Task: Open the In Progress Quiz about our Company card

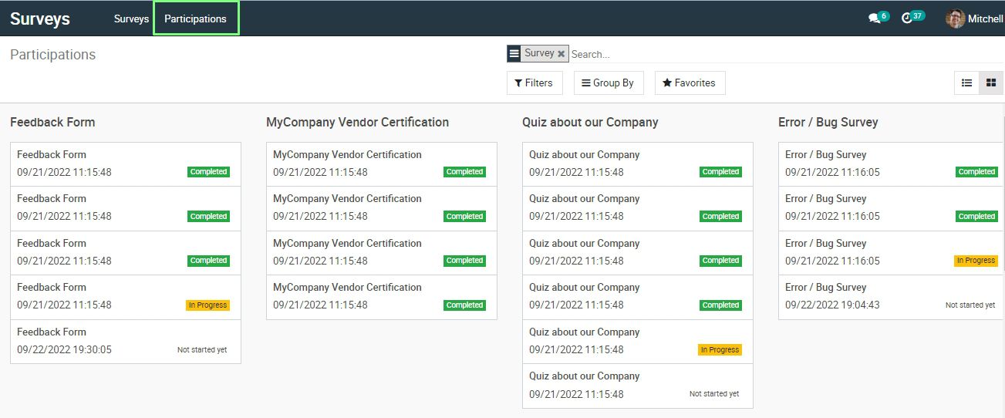Action: 638,341
